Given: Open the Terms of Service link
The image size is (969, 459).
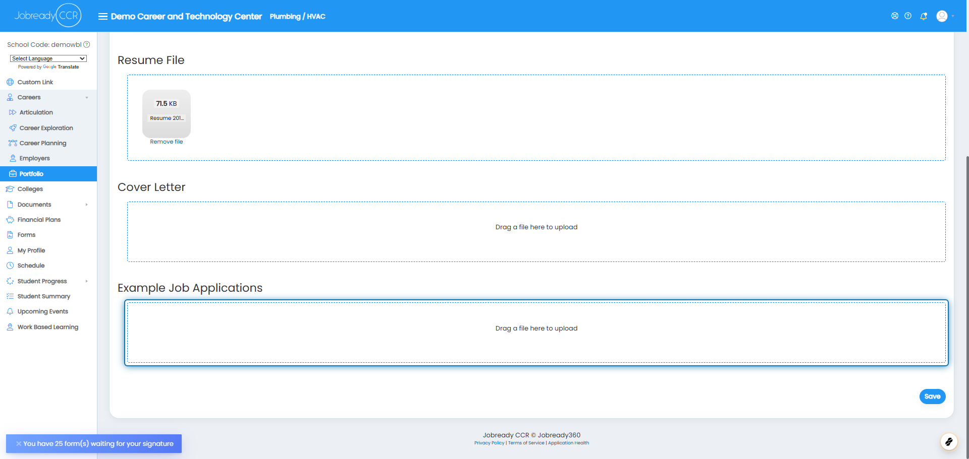Looking at the screenshot, I should (526, 443).
